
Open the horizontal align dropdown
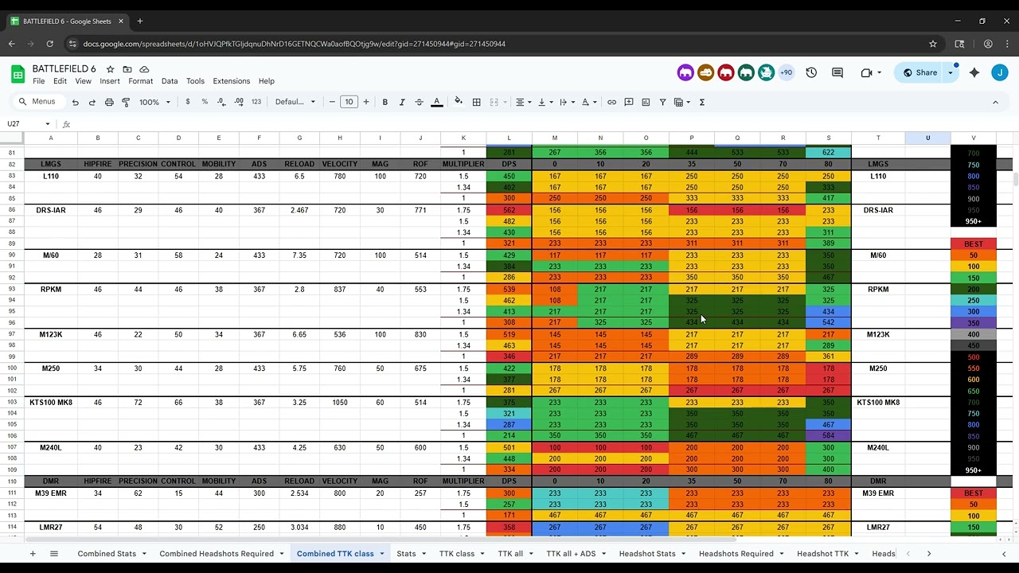(523, 102)
